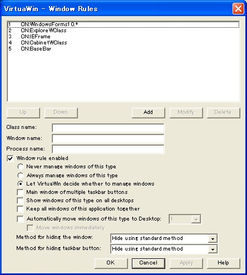Click the Process name input field
Screen dimensions: 247x275
(108, 149)
